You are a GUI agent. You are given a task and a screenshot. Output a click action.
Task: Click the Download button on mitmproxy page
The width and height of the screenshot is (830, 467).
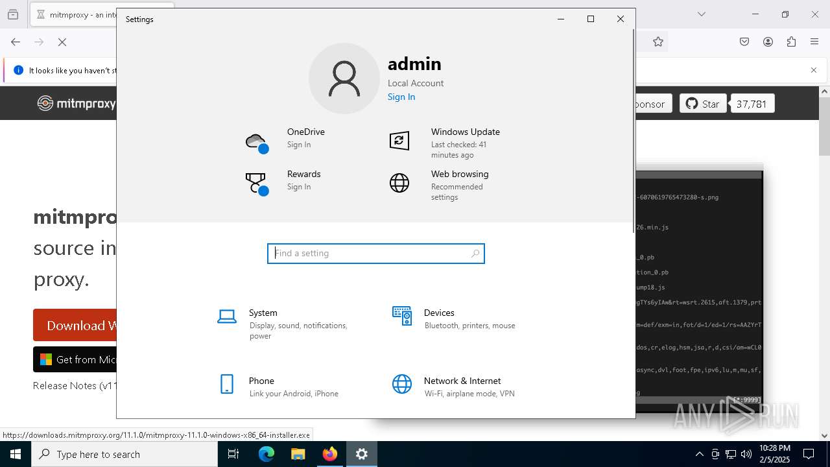click(75, 325)
